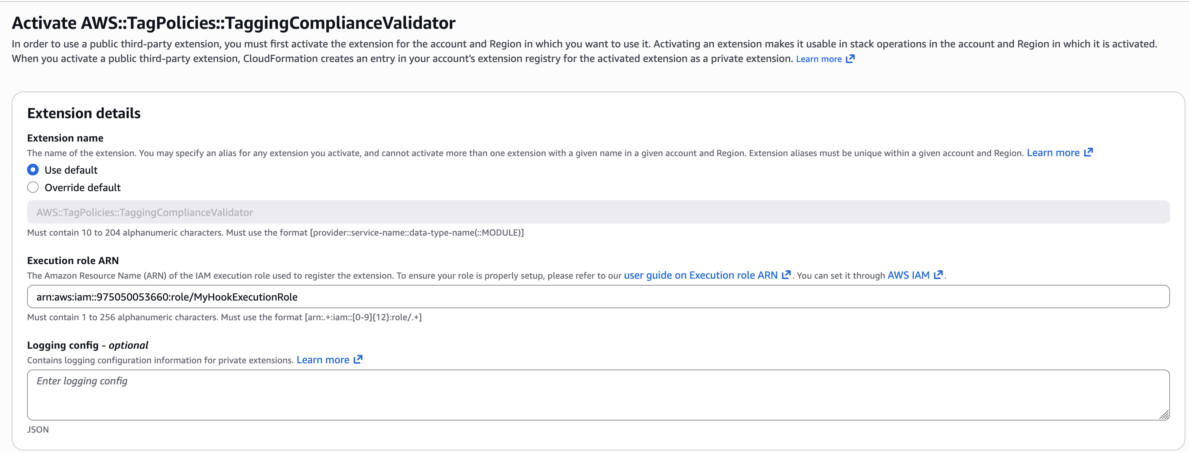Image resolution: width=1189 pixels, height=453 pixels.
Task: Click the JSON label under logging config
Action: point(38,430)
